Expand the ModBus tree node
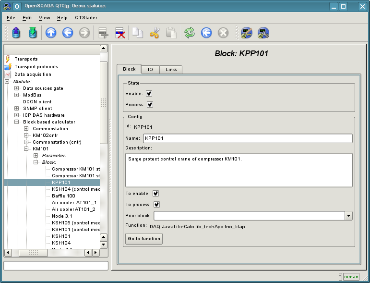 pos(17,95)
